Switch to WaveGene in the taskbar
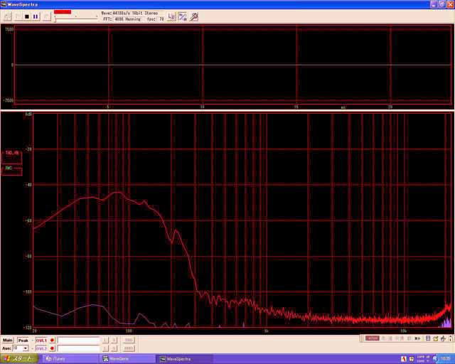Image resolution: width=455 pixels, height=364 pixels. (128, 359)
